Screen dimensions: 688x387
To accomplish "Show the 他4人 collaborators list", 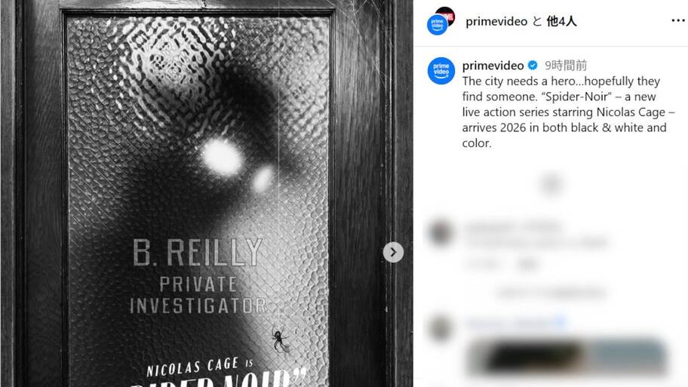I will click(561, 21).
